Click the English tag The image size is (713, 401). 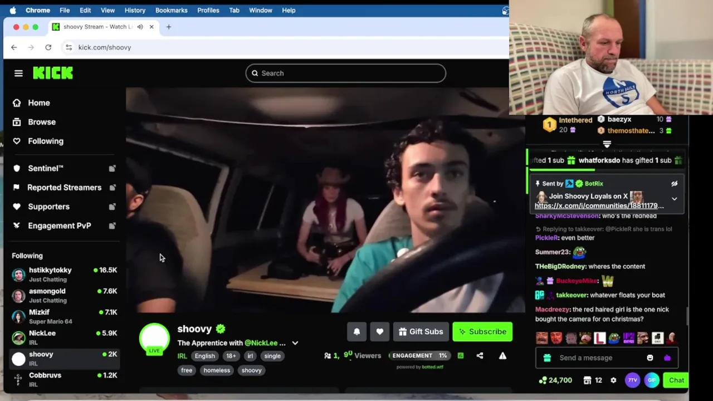coord(204,356)
